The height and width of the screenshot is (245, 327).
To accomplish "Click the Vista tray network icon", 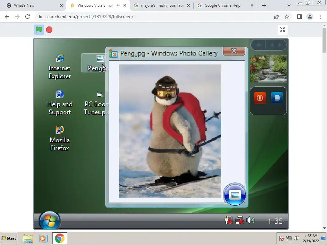I will pos(239,220).
